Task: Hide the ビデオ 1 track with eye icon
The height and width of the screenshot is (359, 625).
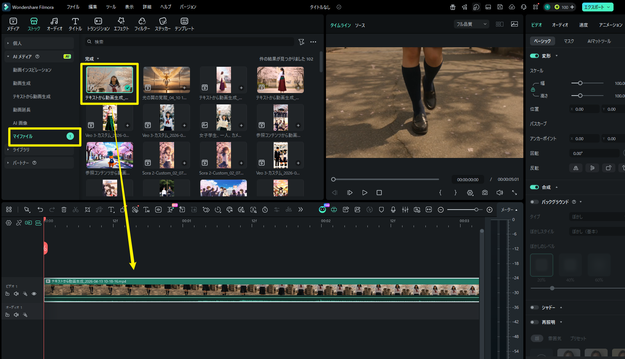Action: point(34,294)
